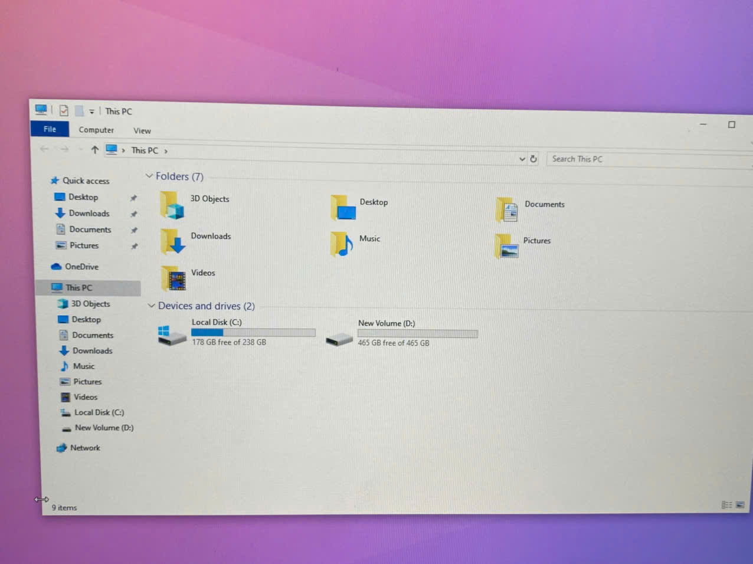This screenshot has height=564, width=753.
Task: Collapse the Devices and drives (2) group
Action: pyautogui.click(x=152, y=306)
